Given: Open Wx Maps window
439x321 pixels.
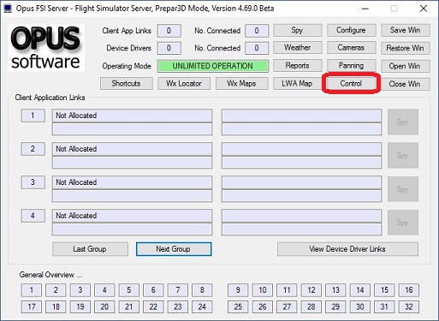Looking at the screenshot, I should [241, 84].
